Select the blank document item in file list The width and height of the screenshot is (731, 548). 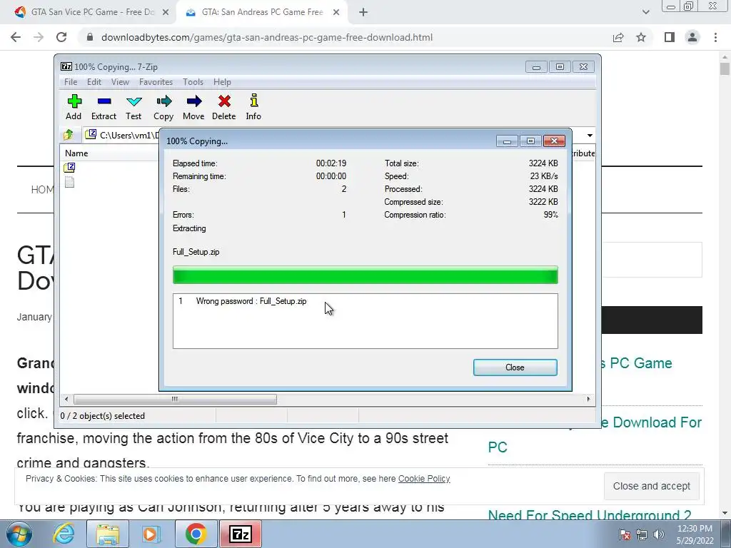pos(69,182)
